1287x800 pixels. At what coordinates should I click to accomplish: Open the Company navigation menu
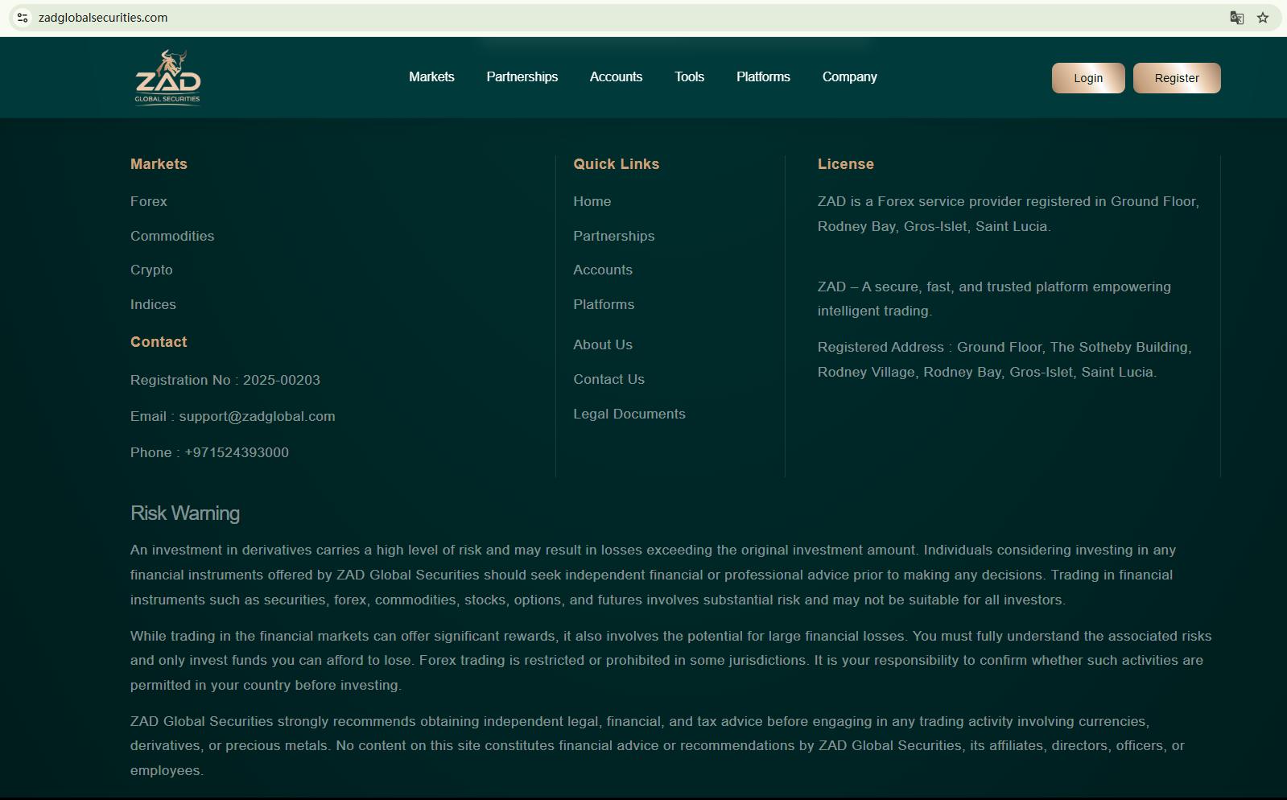[x=849, y=77]
